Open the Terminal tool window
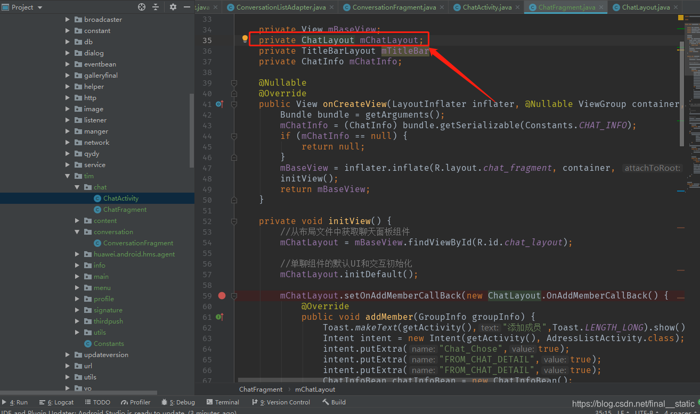700x414 pixels. pyautogui.click(x=223, y=402)
